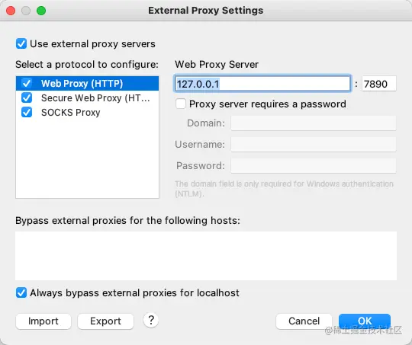Click the 127.0.0.1 server address field
Viewport: 412px width, 345px height.
coord(262,84)
